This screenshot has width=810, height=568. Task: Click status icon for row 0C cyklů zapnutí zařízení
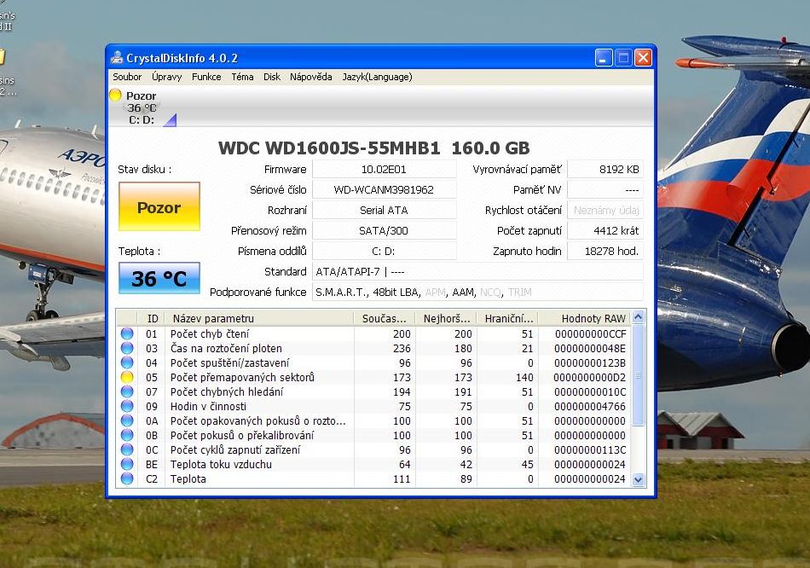(x=127, y=449)
